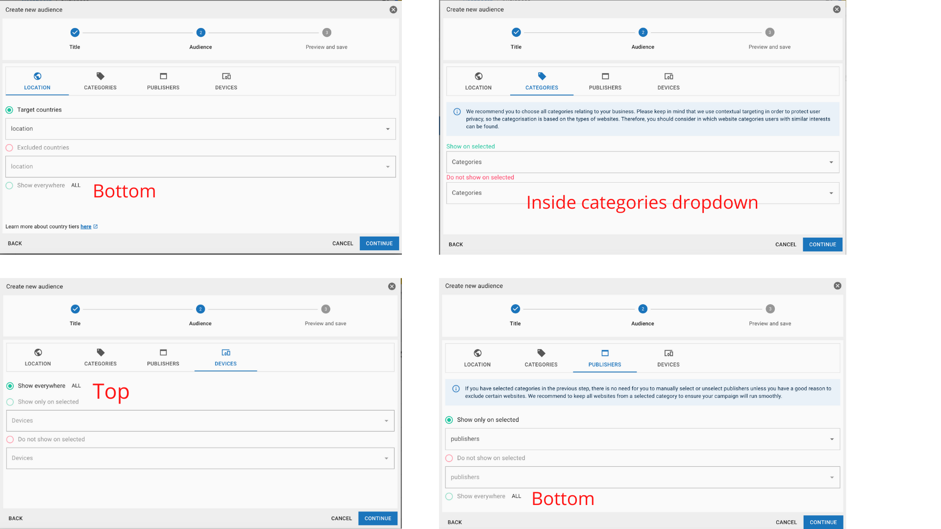Click external-link icon after country tiers 'here'
Viewport: 941px width, 529px height.
(x=96, y=227)
